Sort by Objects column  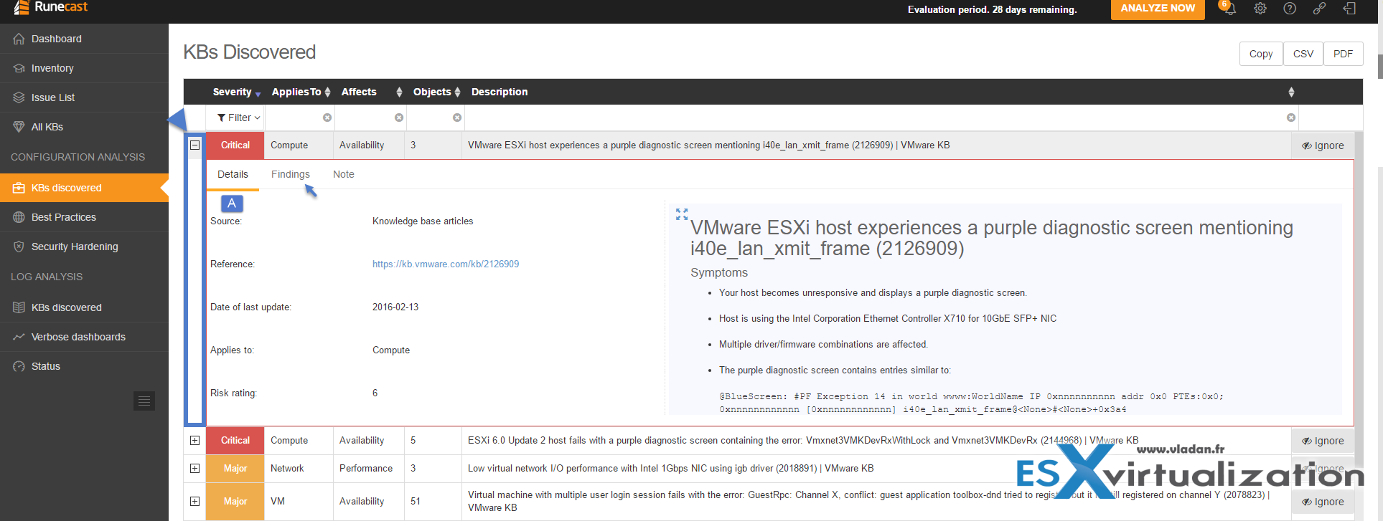point(436,92)
